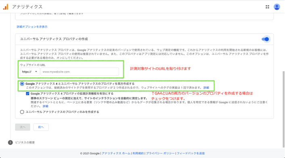Open アナリティクス ホーム footer link
The height and width of the screenshot is (158, 285).
pos(116,153)
